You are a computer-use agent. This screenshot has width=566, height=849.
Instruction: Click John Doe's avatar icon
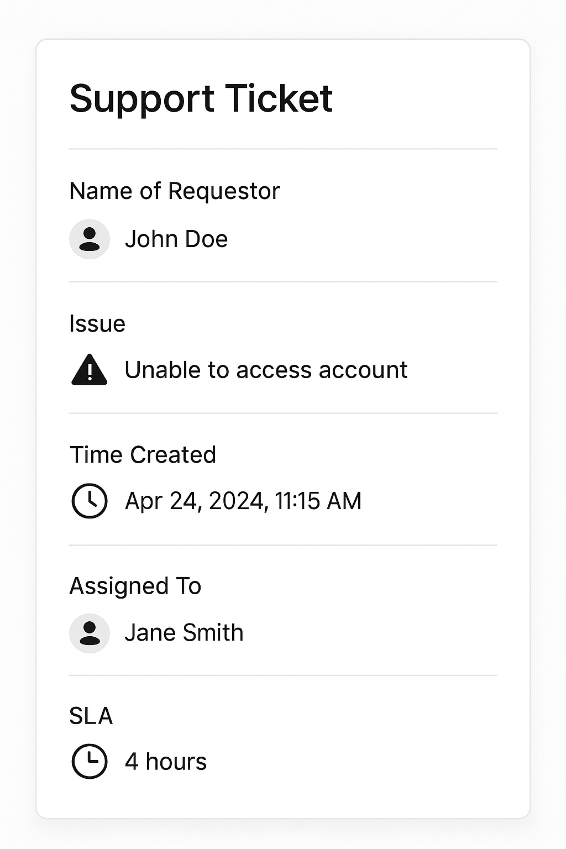coord(90,239)
